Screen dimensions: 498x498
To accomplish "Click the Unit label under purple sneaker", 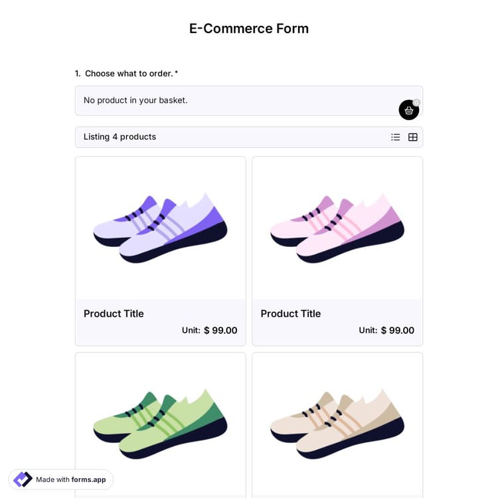I will 191,330.
